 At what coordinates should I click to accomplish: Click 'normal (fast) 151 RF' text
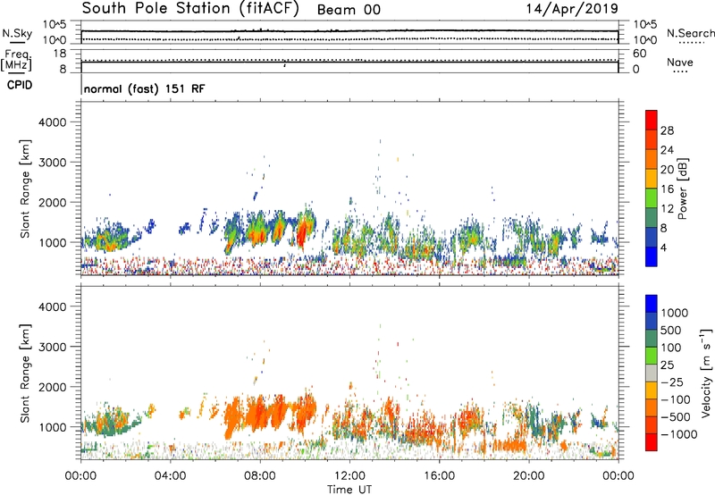[x=144, y=88]
